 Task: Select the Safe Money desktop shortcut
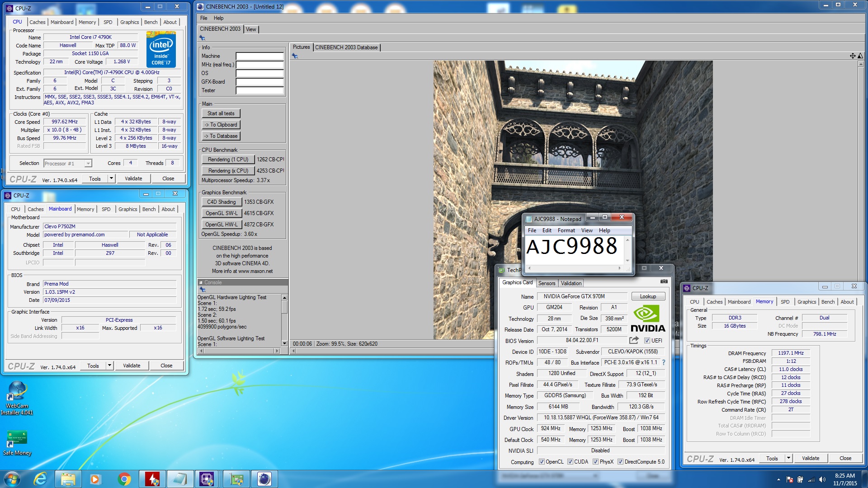tap(17, 443)
